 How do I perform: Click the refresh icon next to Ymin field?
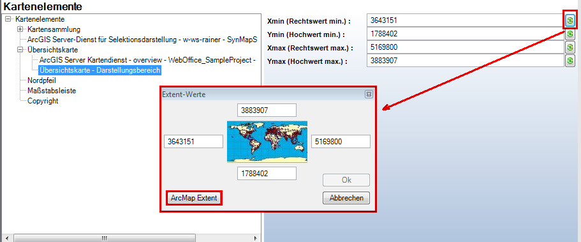coord(570,34)
